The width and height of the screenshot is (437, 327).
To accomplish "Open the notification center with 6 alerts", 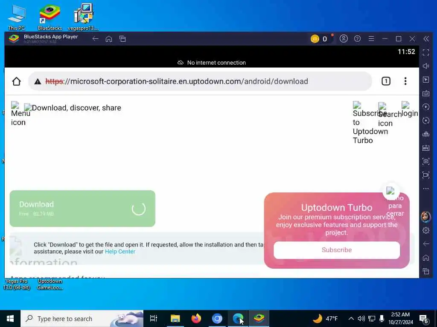I will pos(424,318).
